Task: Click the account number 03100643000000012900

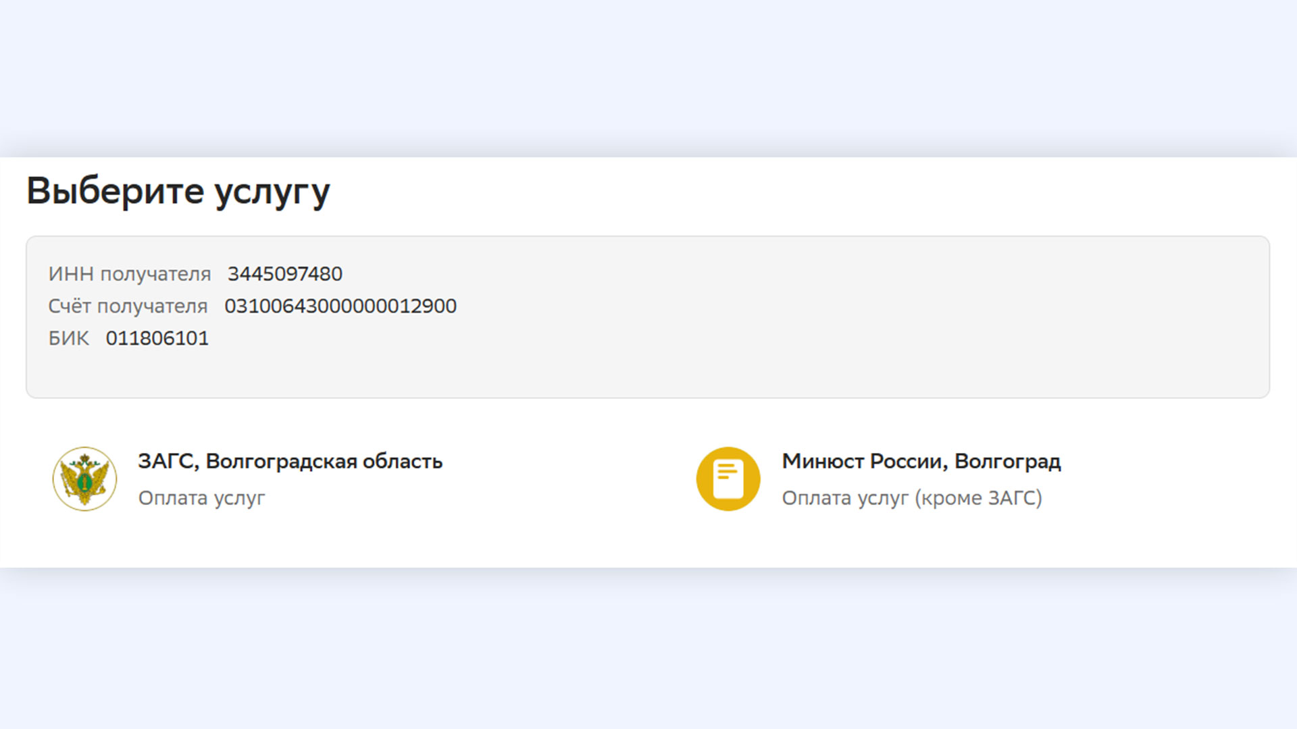Action: pyautogui.click(x=340, y=306)
